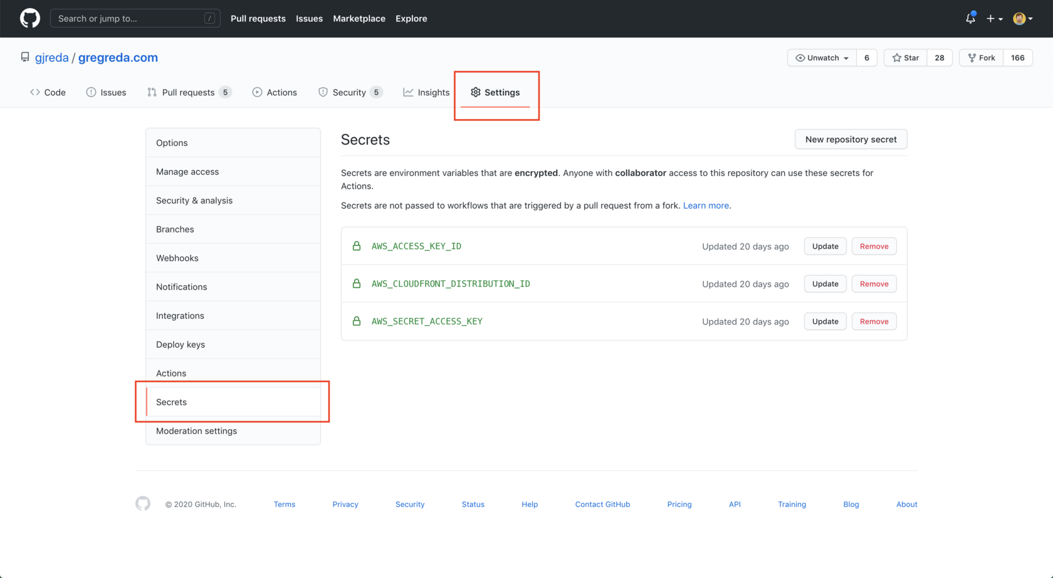Image resolution: width=1053 pixels, height=578 pixels.
Task: View the 166 forks count
Action: (1018, 58)
